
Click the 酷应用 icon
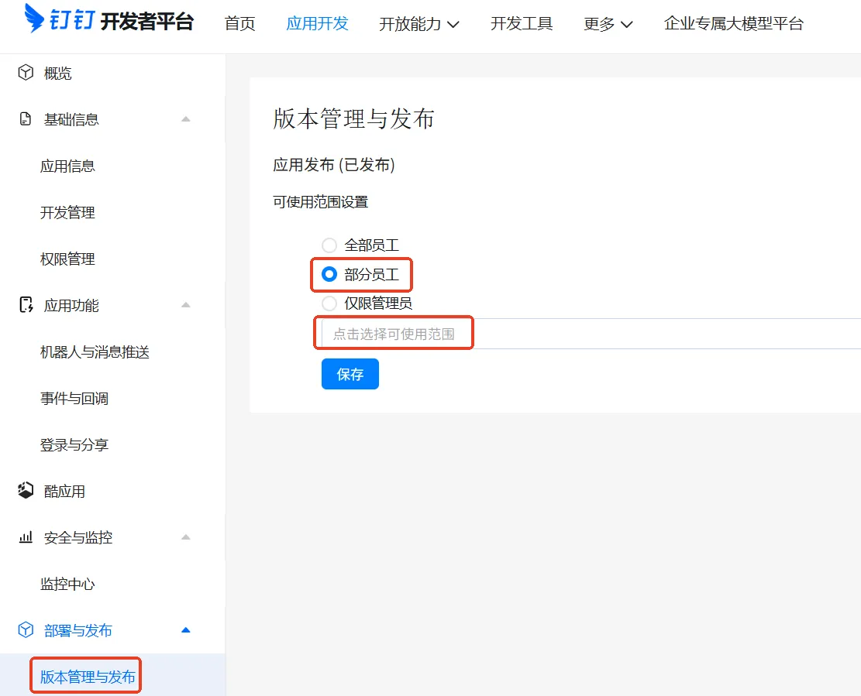click(26, 491)
